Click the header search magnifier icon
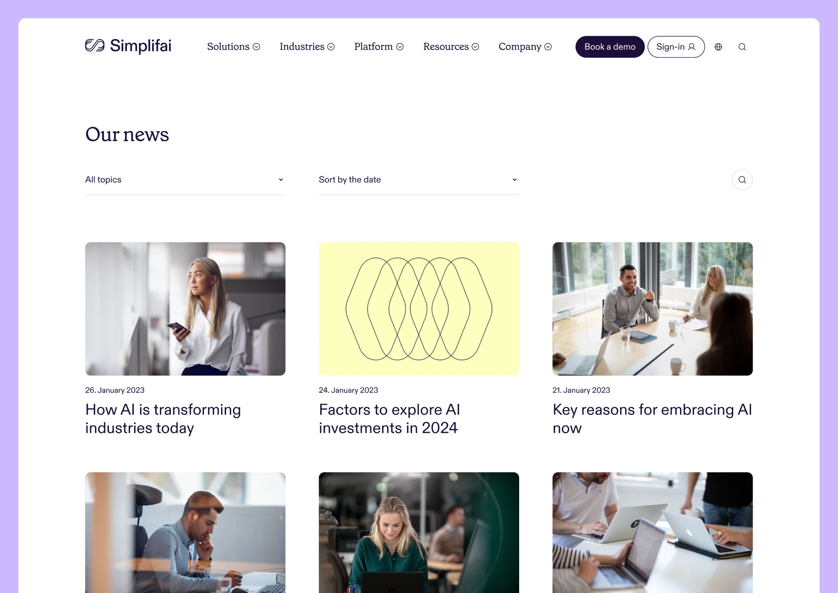Viewport: 838px width, 593px height. tap(742, 47)
